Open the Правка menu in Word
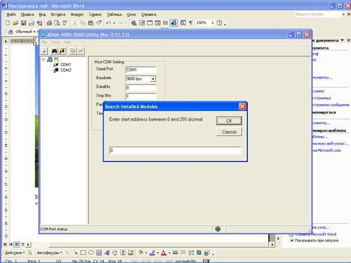 [27, 14]
